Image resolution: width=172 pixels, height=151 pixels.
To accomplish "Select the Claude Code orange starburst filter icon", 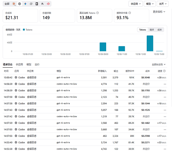I will [14, 4].
